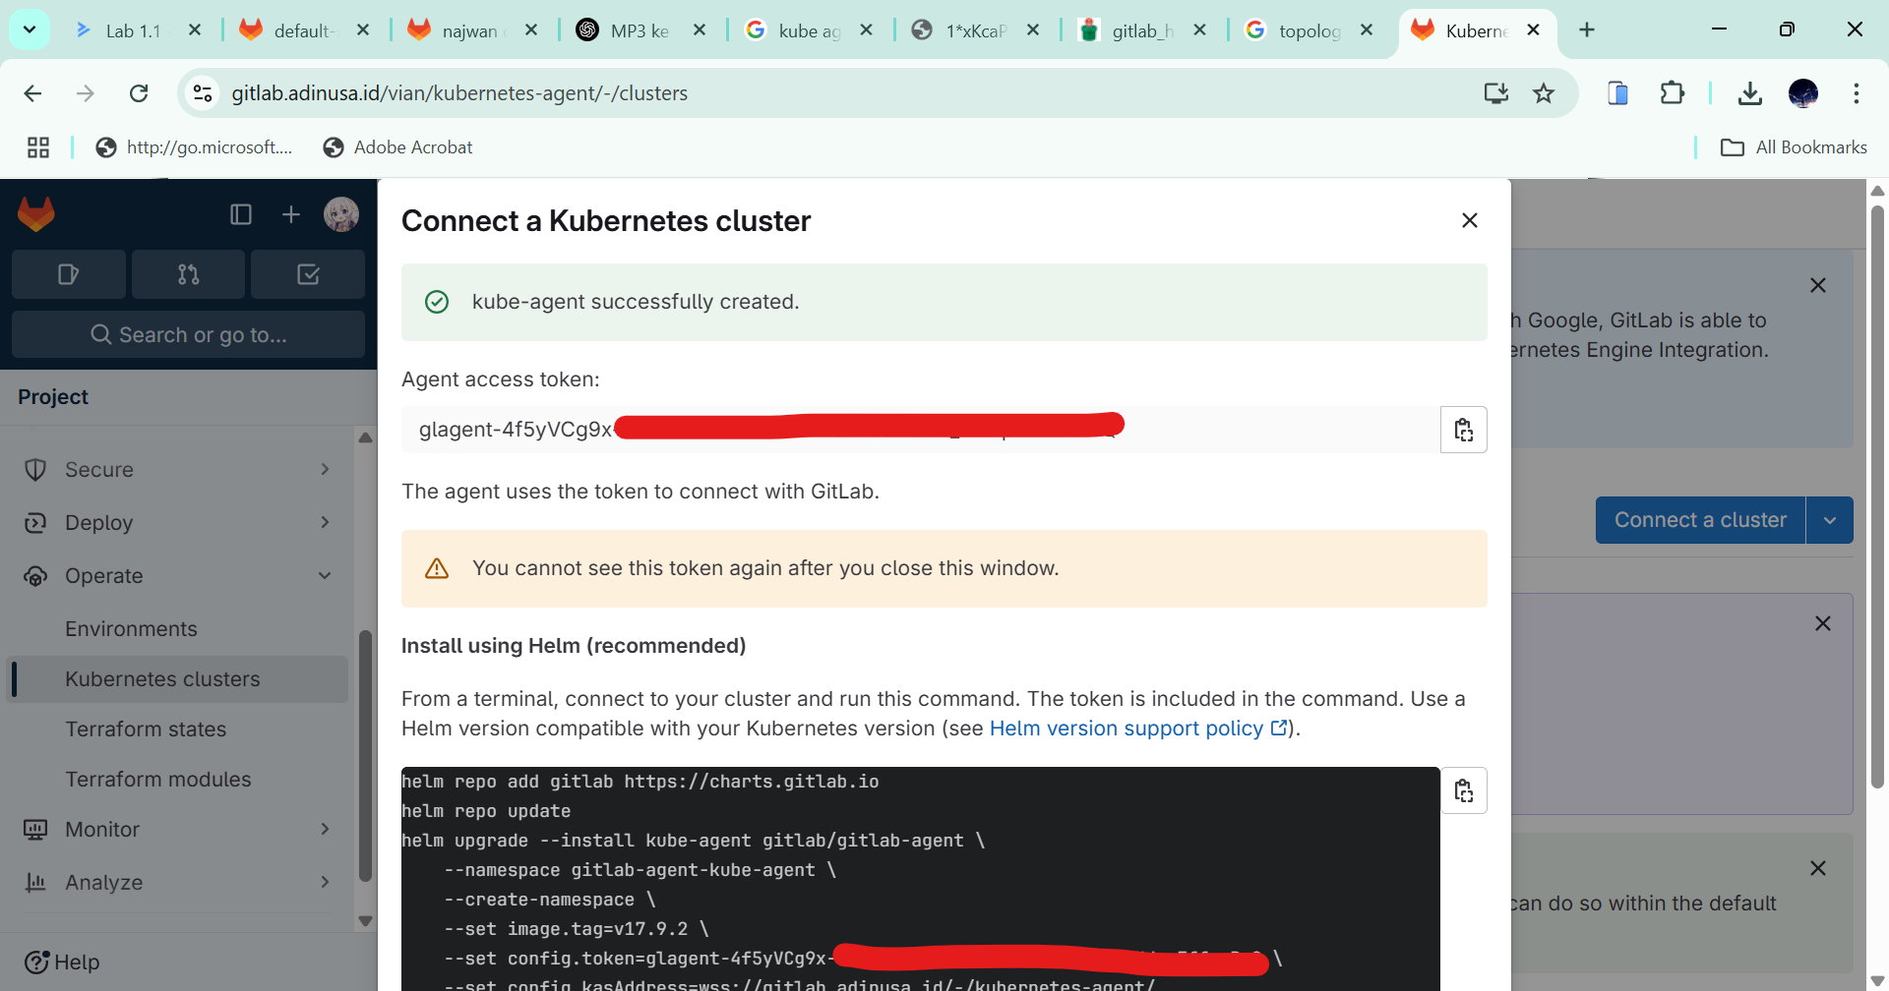Open the create new plus menu
Image resolution: width=1889 pixels, height=991 pixels.
291,214
